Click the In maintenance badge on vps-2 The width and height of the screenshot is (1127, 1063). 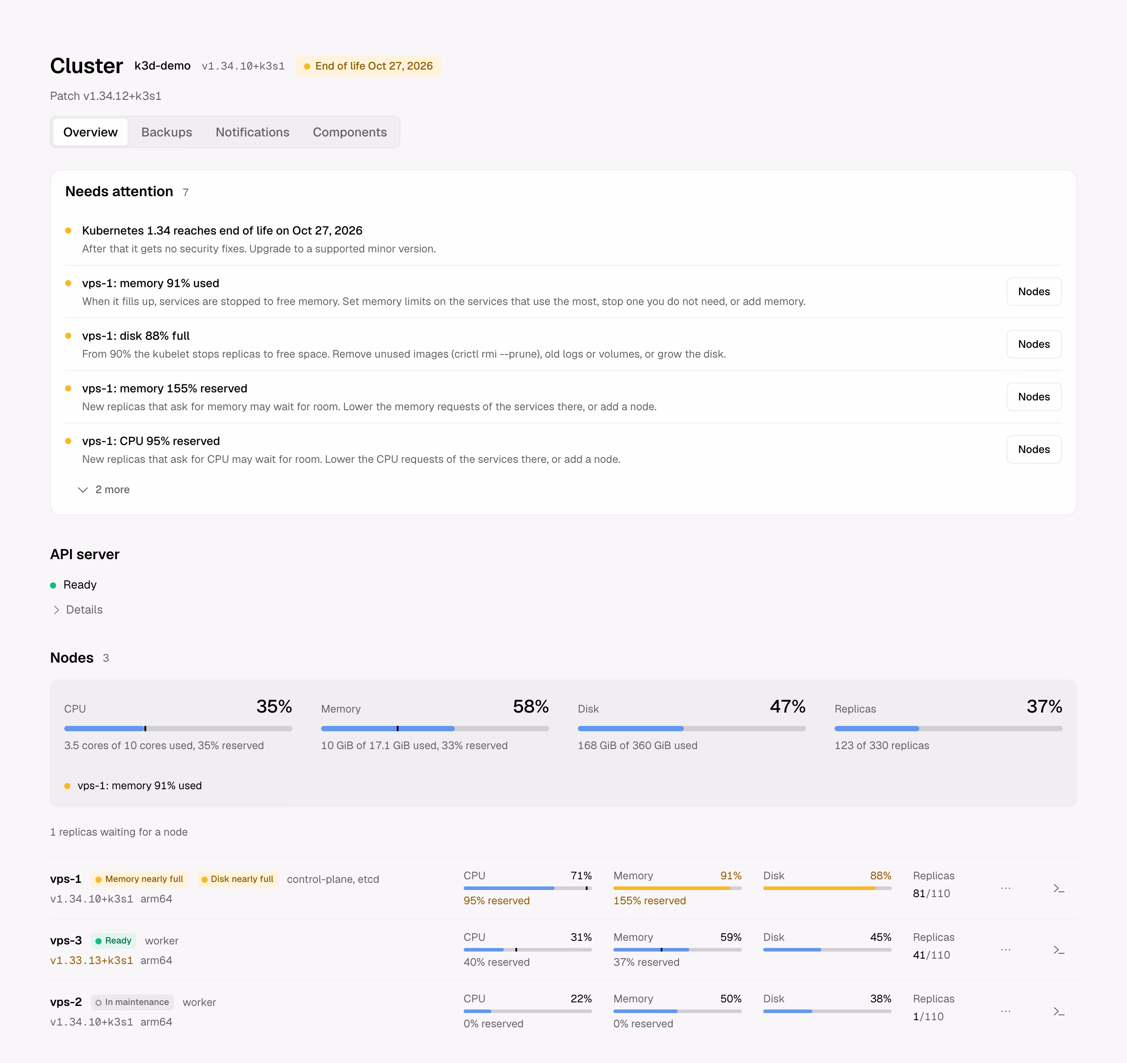click(132, 1002)
